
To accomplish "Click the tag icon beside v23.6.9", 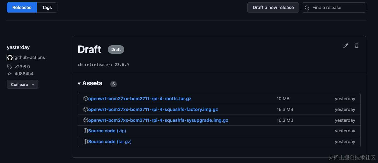I will pos(9,67).
